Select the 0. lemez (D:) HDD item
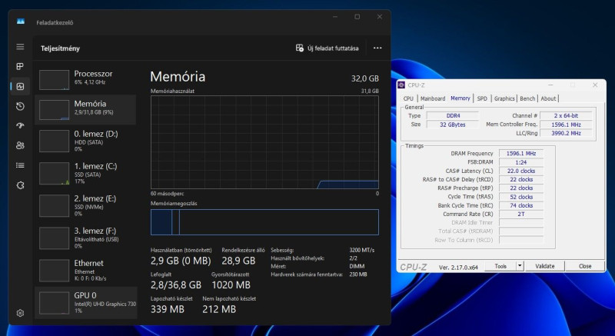The width and height of the screenshot is (615, 336). tap(85, 141)
